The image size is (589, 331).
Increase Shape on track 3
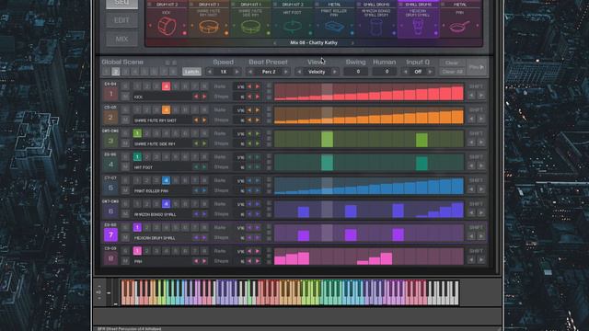[258, 143]
